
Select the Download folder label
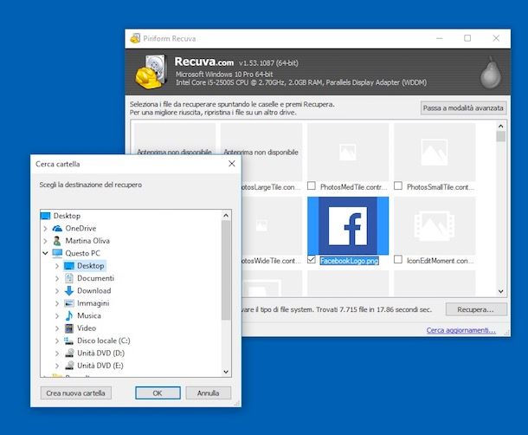point(94,290)
